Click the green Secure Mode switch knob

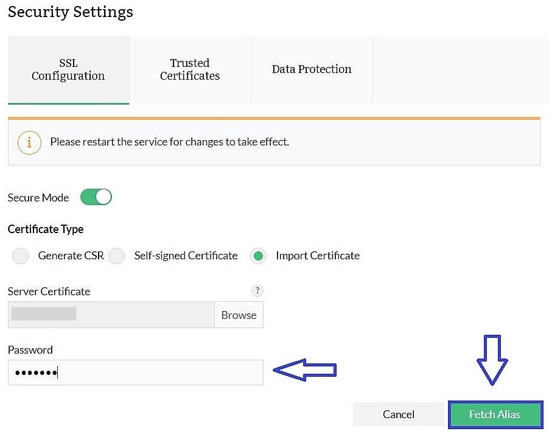tap(102, 197)
